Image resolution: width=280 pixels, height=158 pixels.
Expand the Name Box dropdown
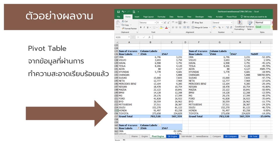click(x=129, y=37)
